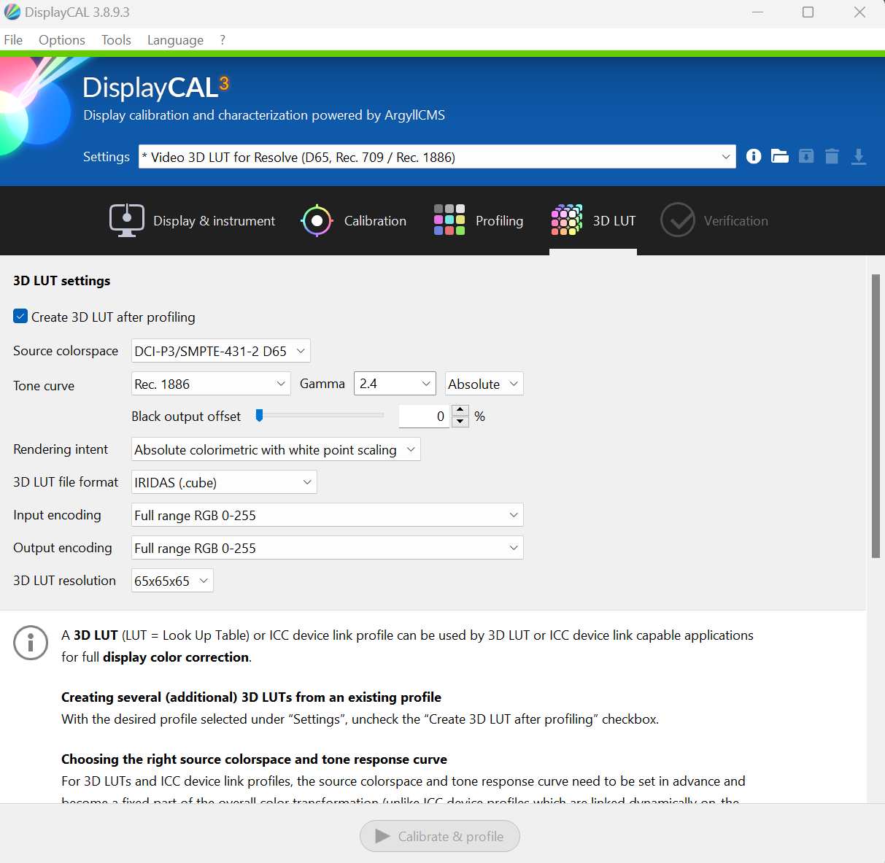Open the Absolute gamma type dropdown
Viewport: 885px width, 863px height.
pos(484,384)
